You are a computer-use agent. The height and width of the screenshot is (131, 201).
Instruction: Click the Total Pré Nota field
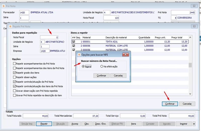click(181, 116)
